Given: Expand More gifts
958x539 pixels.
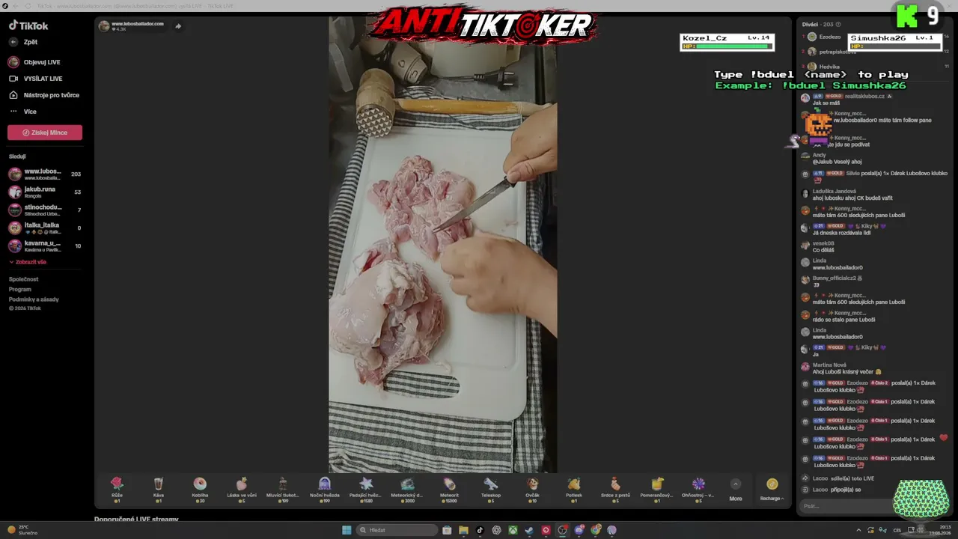Looking at the screenshot, I should pyautogui.click(x=736, y=490).
